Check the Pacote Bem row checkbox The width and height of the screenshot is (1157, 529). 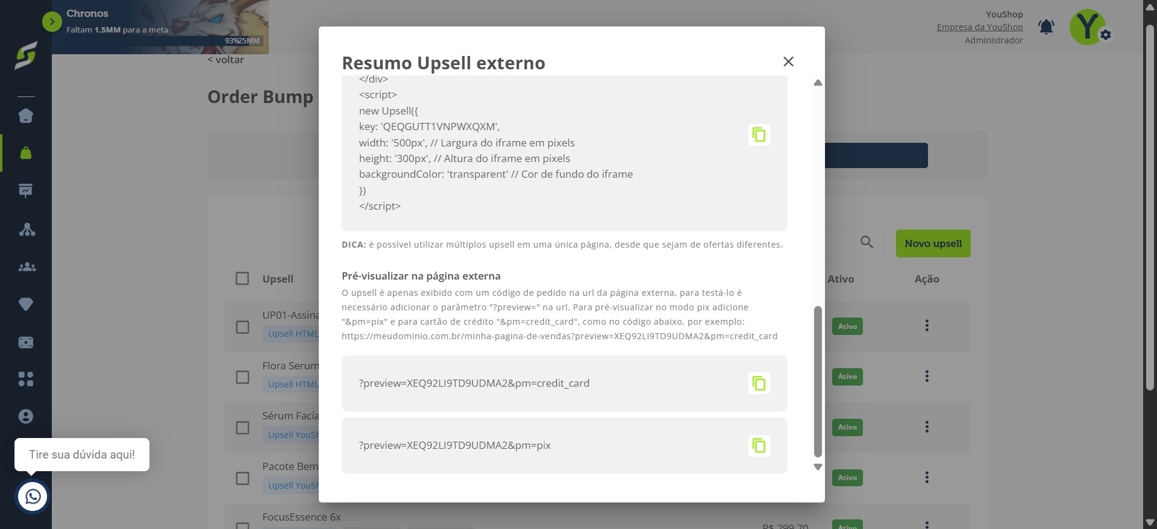coord(242,478)
